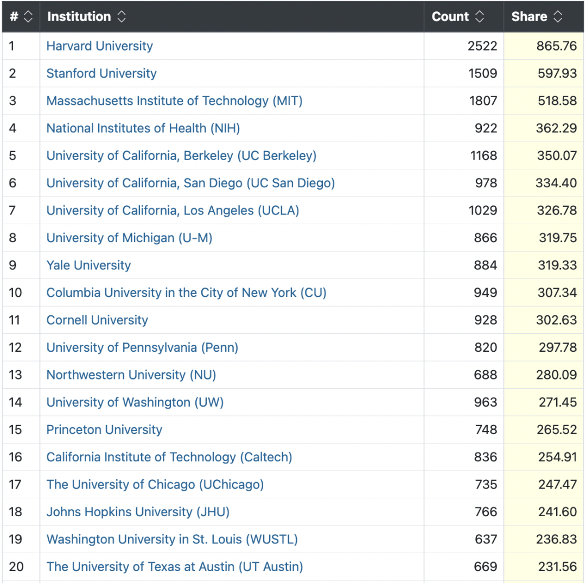Open National Institutes of Health (NIH)

(143, 128)
